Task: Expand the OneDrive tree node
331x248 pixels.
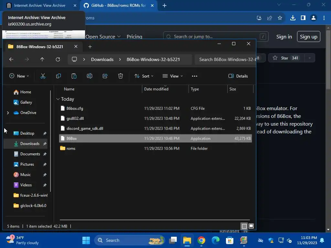Action: (x=8, y=113)
